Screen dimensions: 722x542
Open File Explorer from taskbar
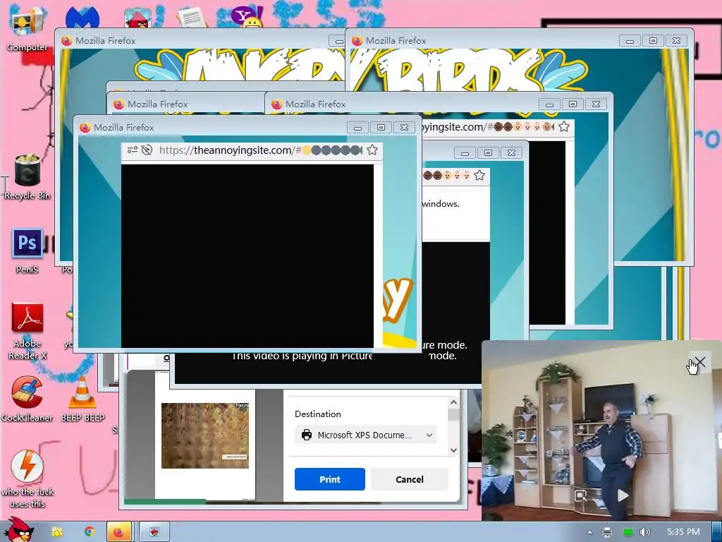(x=56, y=532)
